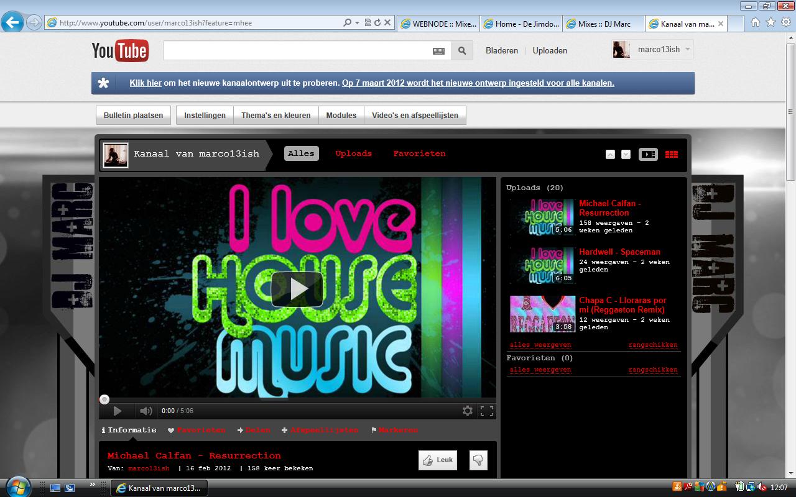Switch to red grid view layout icon
The width and height of the screenshot is (796, 497).
(x=672, y=155)
